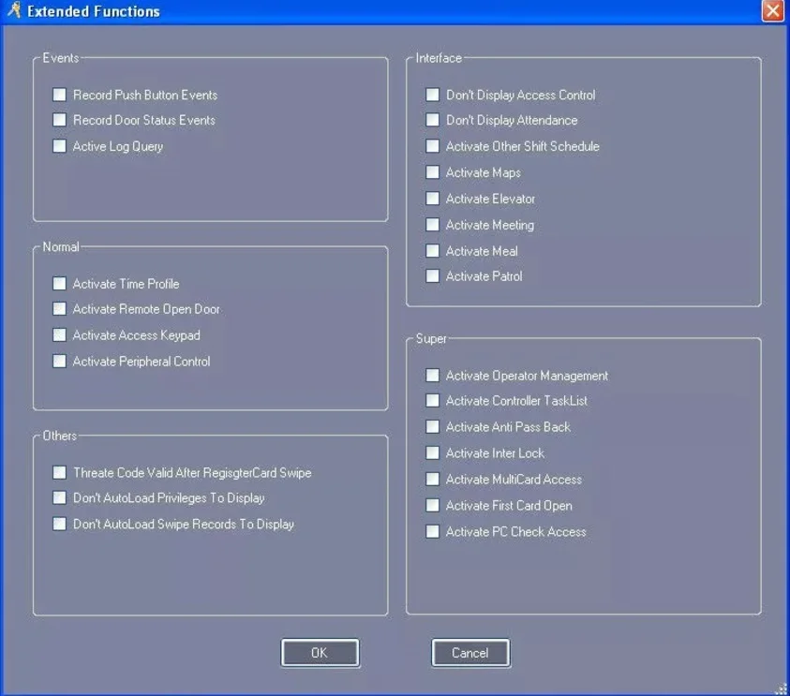Enable Activate Operator Management
Viewport: 790px width, 696px height.
pos(432,376)
